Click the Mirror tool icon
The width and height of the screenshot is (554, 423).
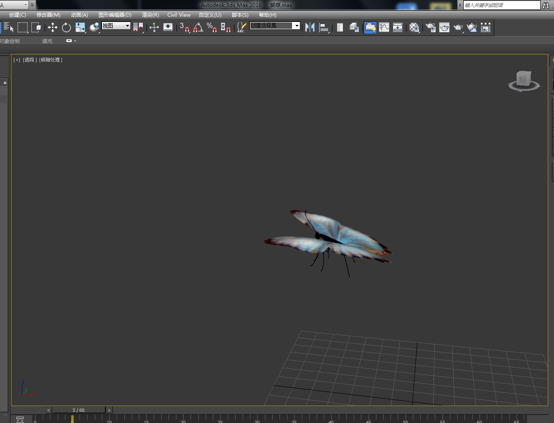coord(310,28)
